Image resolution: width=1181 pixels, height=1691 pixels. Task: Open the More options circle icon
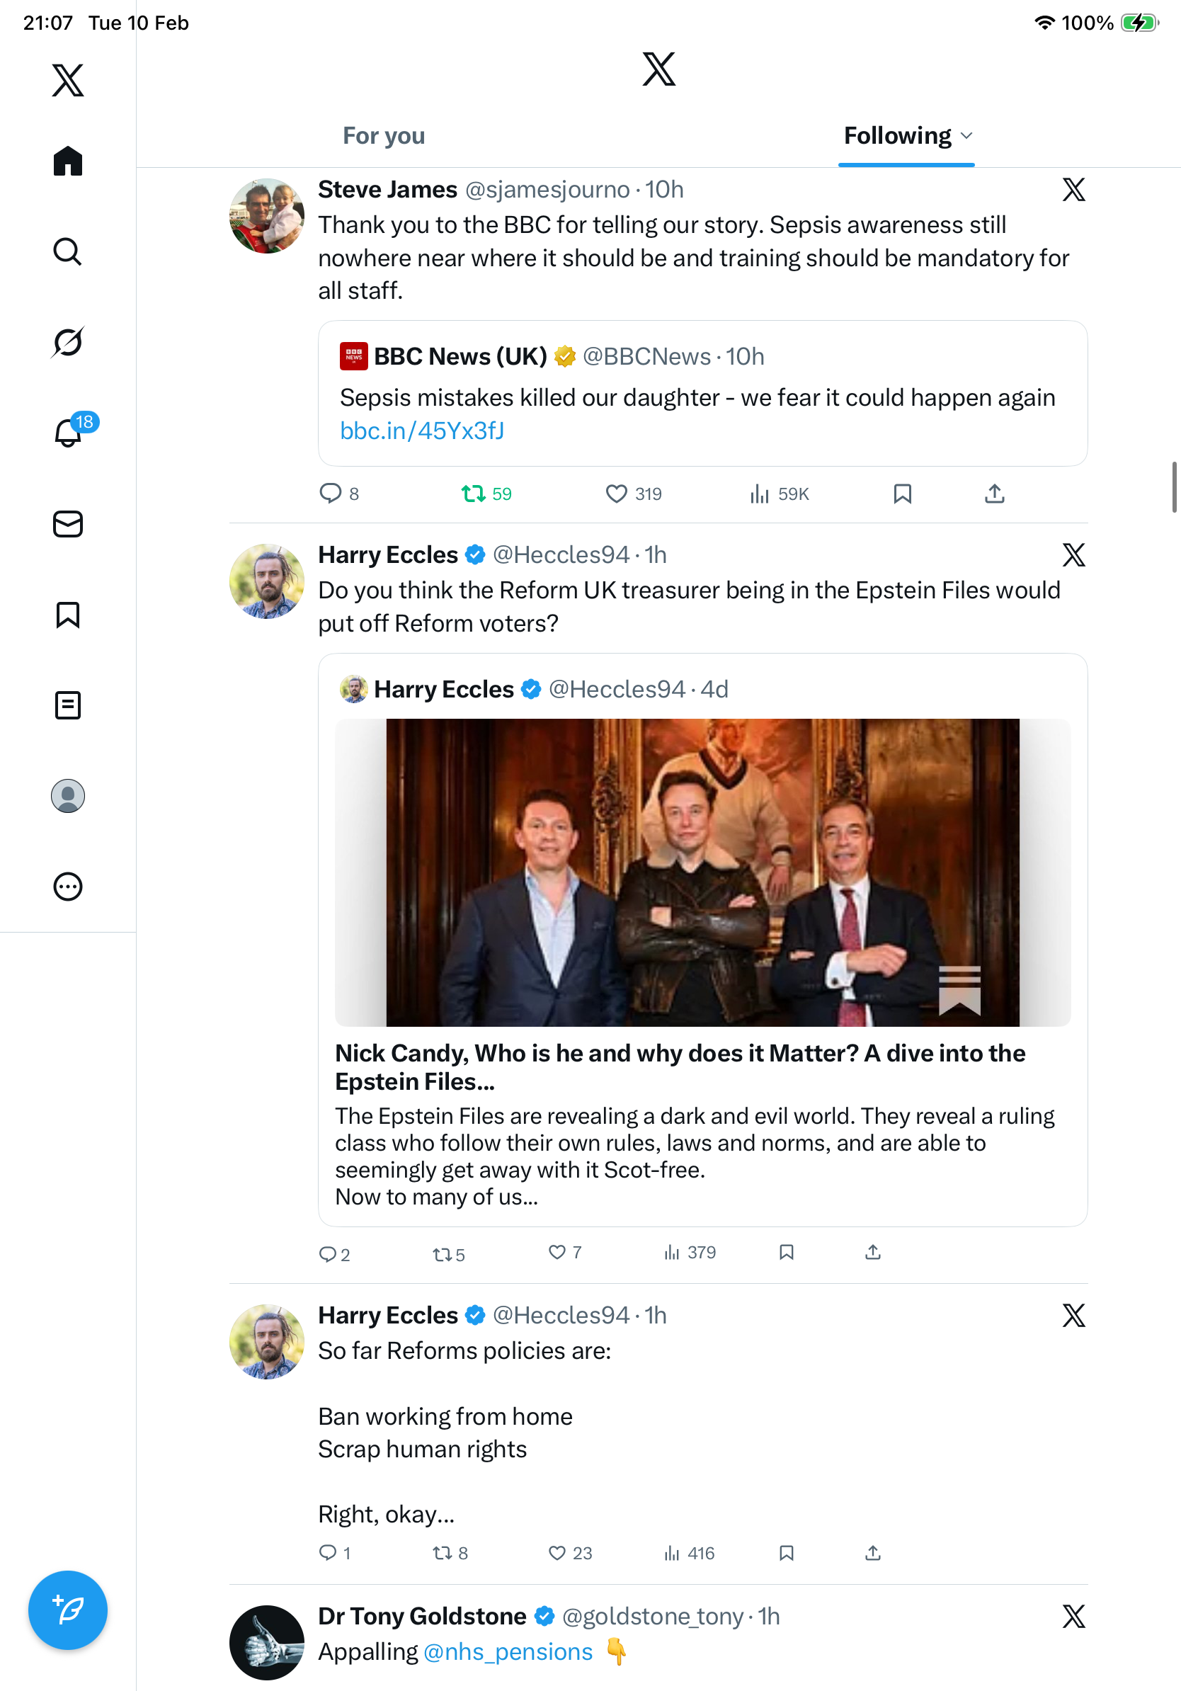68,887
